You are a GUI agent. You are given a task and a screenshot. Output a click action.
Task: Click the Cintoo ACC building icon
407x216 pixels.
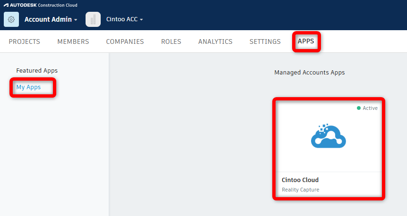click(93, 19)
